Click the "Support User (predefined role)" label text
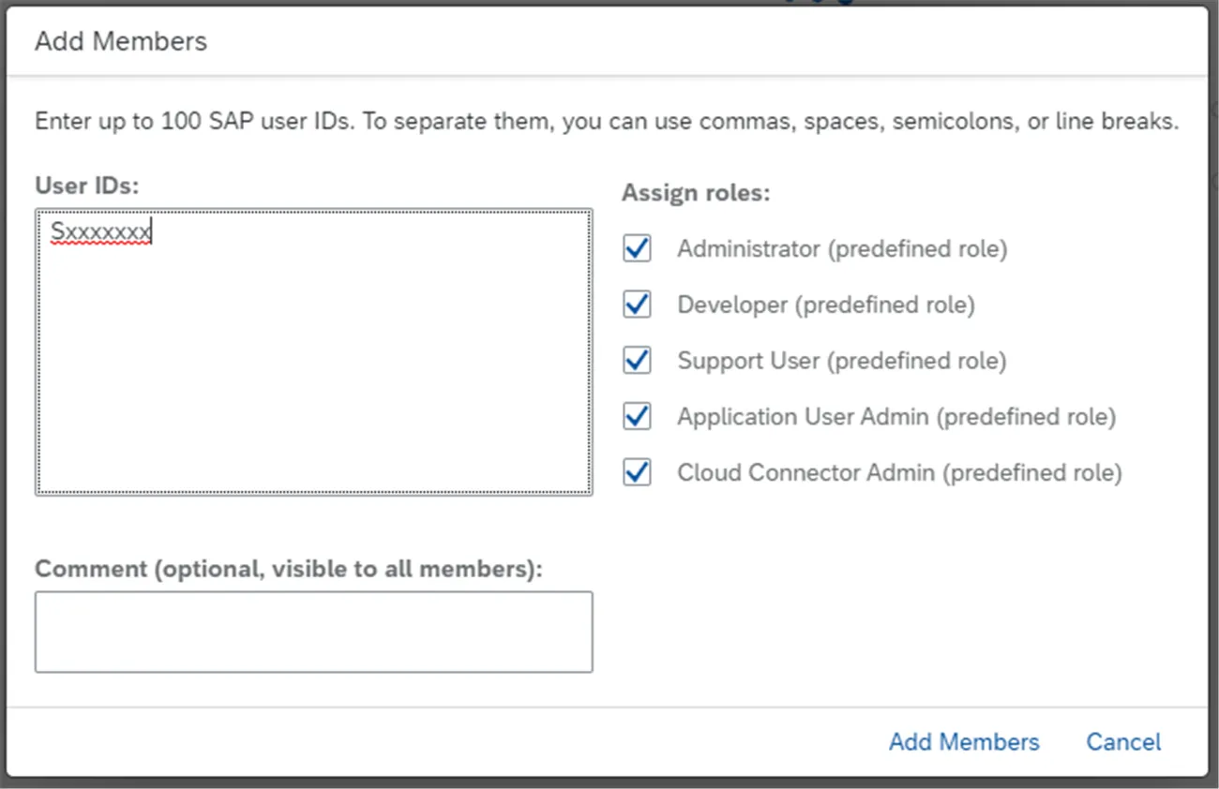This screenshot has height=789, width=1219. tap(842, 361)
